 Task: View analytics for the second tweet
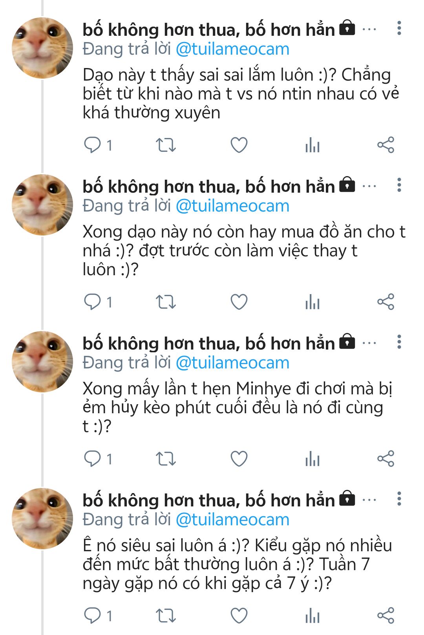click(313, 302)
